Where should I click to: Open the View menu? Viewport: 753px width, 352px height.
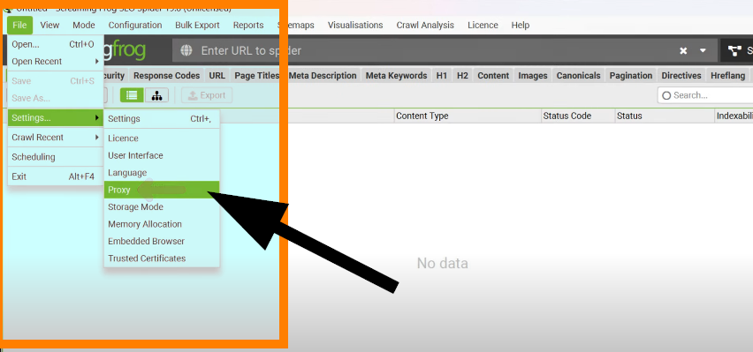pyautogui.click(x=49, y=25)
